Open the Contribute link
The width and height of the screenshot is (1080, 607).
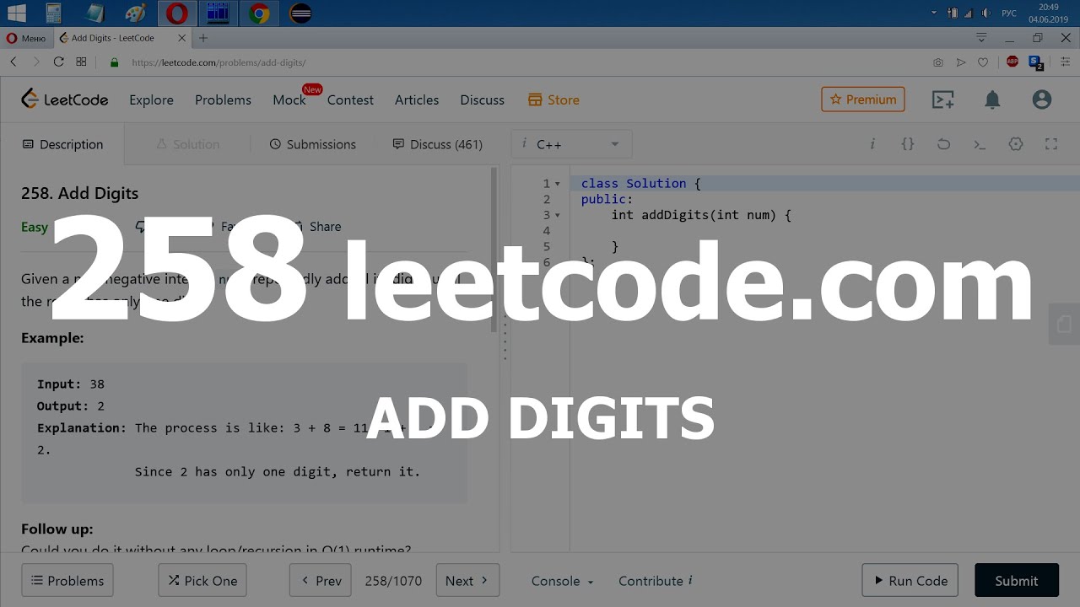[656, 581]
